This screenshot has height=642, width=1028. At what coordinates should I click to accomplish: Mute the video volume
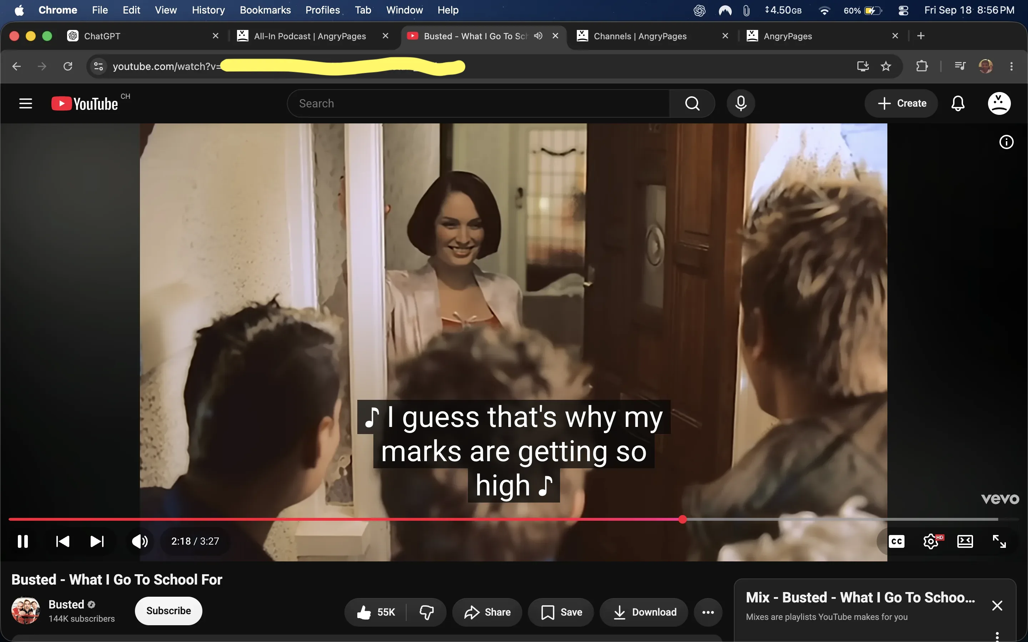pyautogui.click(x=140, y=541)
